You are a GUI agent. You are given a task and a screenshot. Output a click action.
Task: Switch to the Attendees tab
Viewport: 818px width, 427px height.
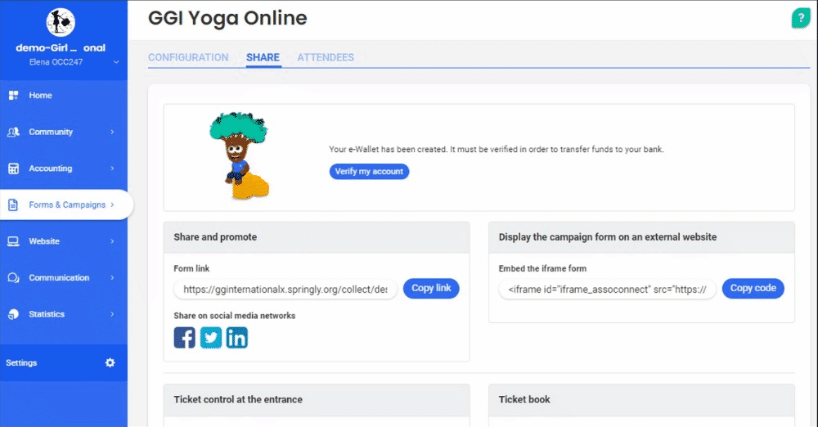(x=326, y=57)
